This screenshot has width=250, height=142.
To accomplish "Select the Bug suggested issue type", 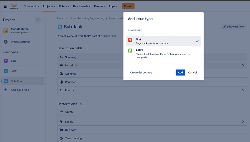I will (163, 41).
